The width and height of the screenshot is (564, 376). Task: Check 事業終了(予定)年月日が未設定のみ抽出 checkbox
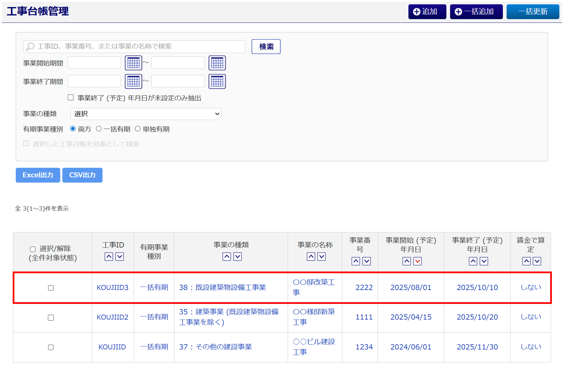click(x=71, y=97)
